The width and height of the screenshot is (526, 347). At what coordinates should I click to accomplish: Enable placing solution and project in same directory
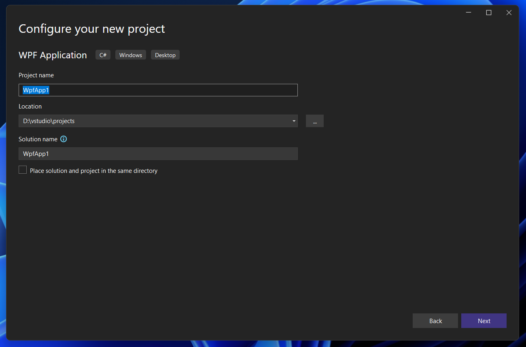(x=22, y=170)
